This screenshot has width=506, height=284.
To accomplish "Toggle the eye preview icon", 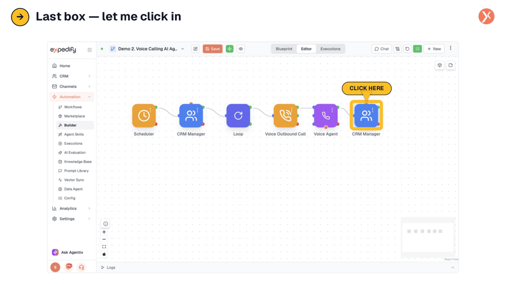I will coord(241,49).
